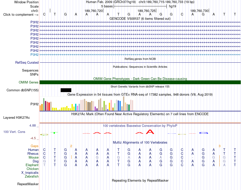Click the 'Window Position' ruler label
This screenshot has width=241, height=190.
click(26, 2)
